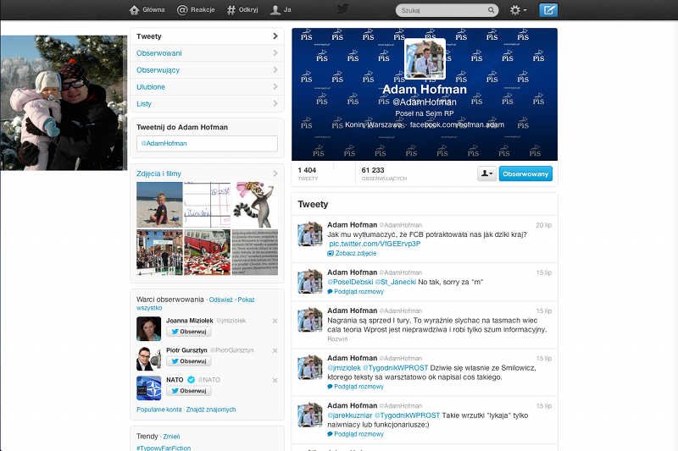
Task: Click Zobacz zdjęcie under the first tweet
Action: coord(352,253)
